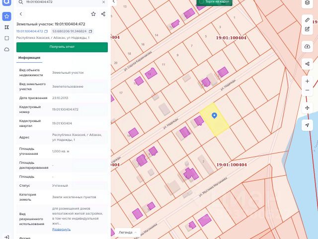Open the cloud icon in left sidebar
Viewport: 318px width, 239px height.
pyautogui.click(x=6, y=49)
